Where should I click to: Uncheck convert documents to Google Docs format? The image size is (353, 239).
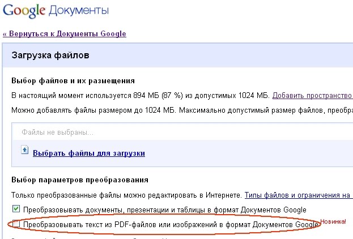[x=16, y=209]
